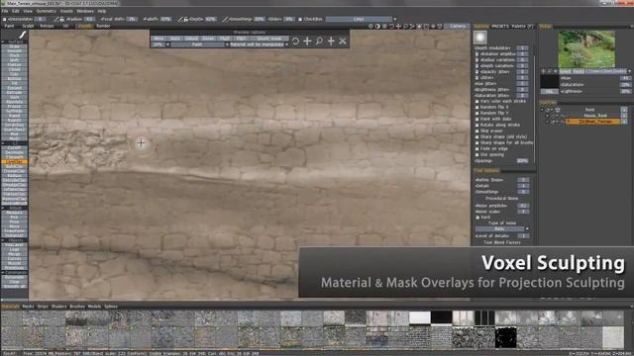Viewport: 634px width, 356px height.
Task: Click the Smooth all command
Action: 14,287
